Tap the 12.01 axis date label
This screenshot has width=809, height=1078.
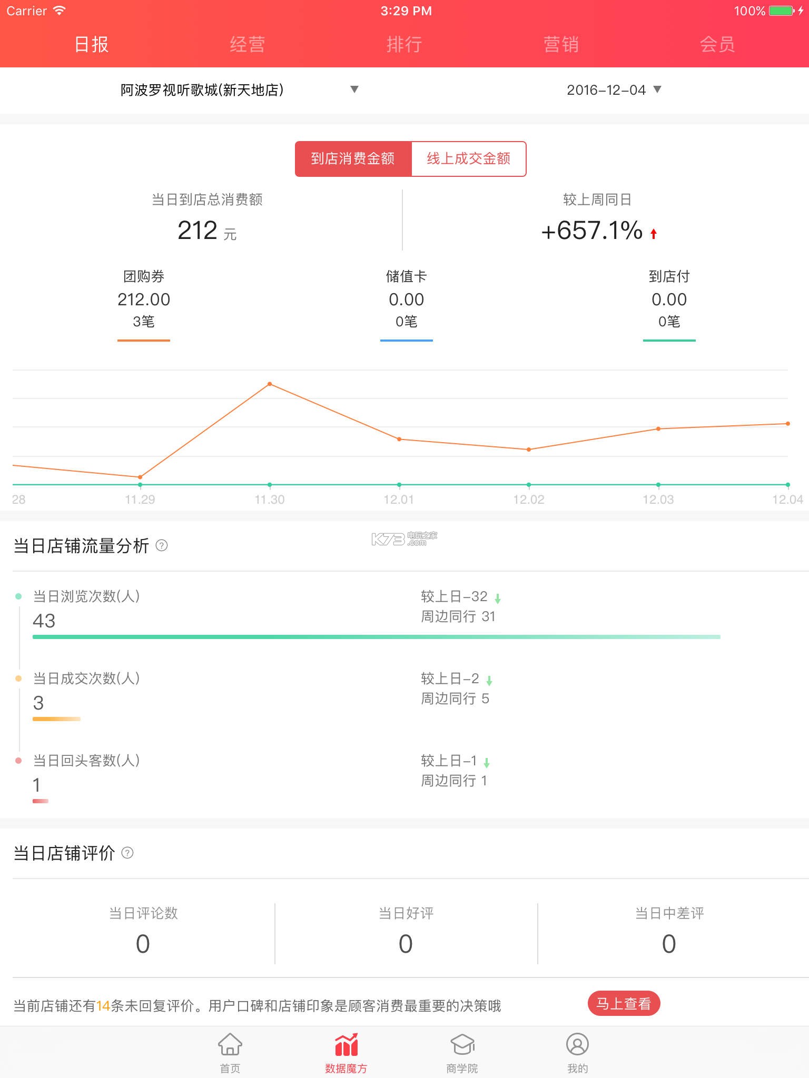click(x=399, y=500)
